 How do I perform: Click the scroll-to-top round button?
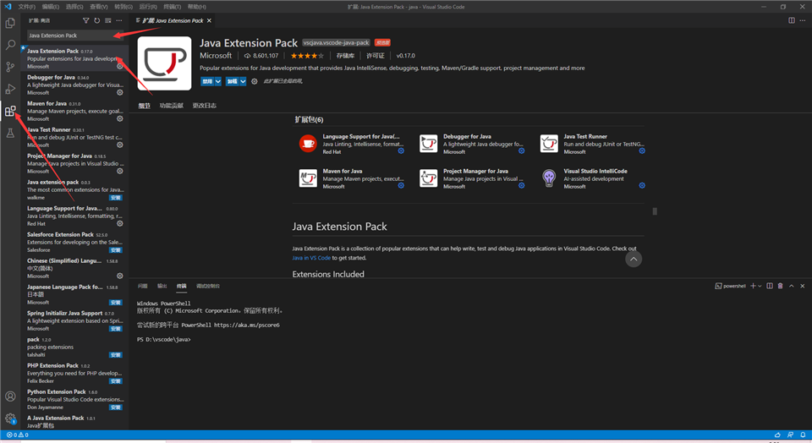click(634, 260)
